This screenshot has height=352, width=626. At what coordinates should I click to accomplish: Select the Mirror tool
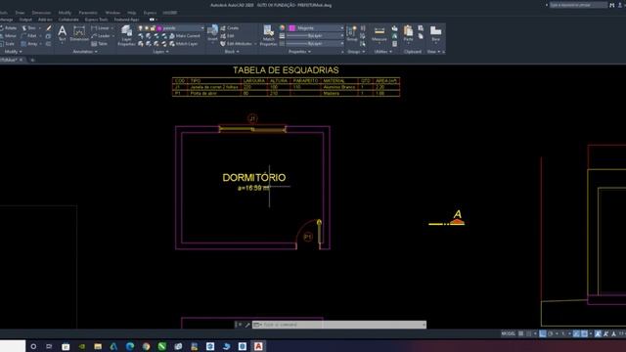(9, 36)
